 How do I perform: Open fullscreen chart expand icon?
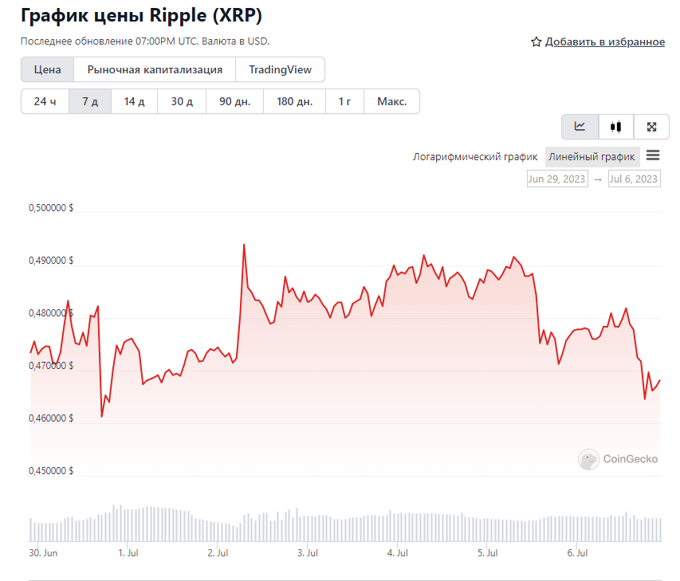[x=651, y=127]
